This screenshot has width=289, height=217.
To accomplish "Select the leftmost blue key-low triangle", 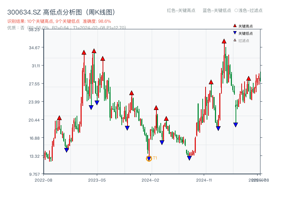I will pos(66,149).
